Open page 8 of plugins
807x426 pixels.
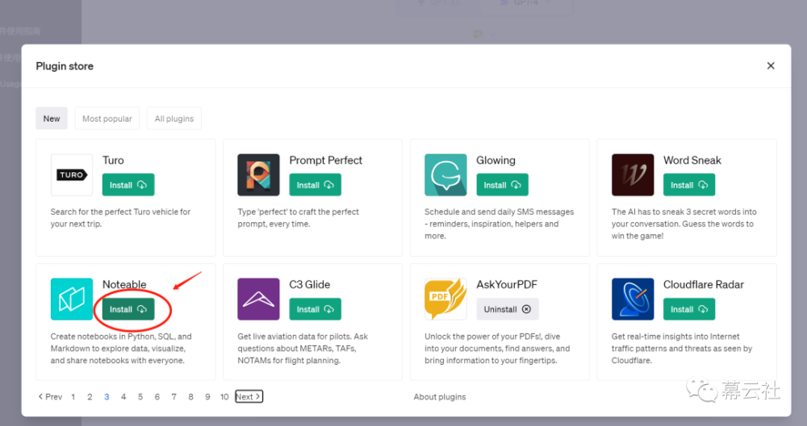pyautogui.click(x=191, y=397)
